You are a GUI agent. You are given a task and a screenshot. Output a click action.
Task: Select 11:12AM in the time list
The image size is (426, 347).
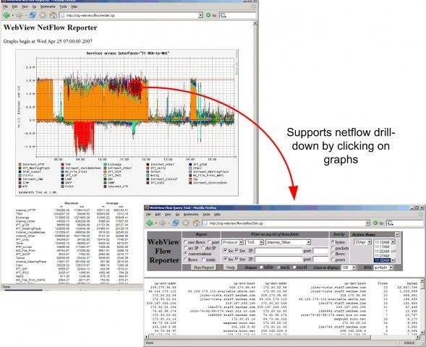(382, 242)
